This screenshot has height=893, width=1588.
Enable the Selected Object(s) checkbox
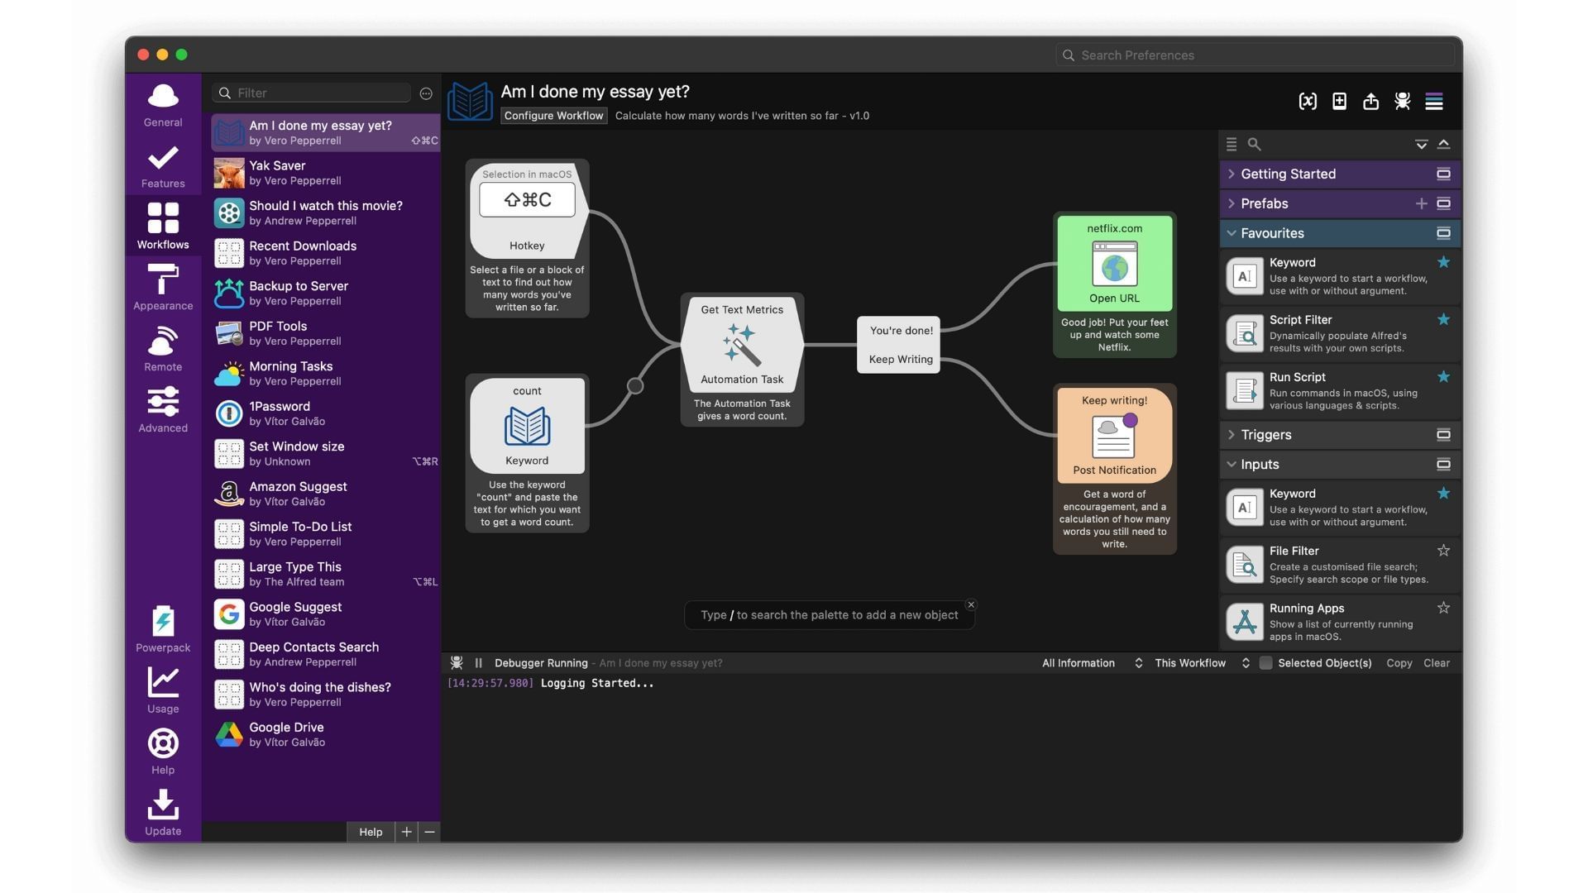pos(1265,663)
